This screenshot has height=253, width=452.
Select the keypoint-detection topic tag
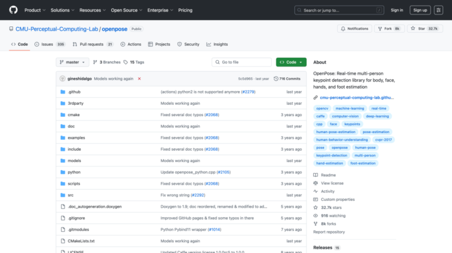click(331, 155)
